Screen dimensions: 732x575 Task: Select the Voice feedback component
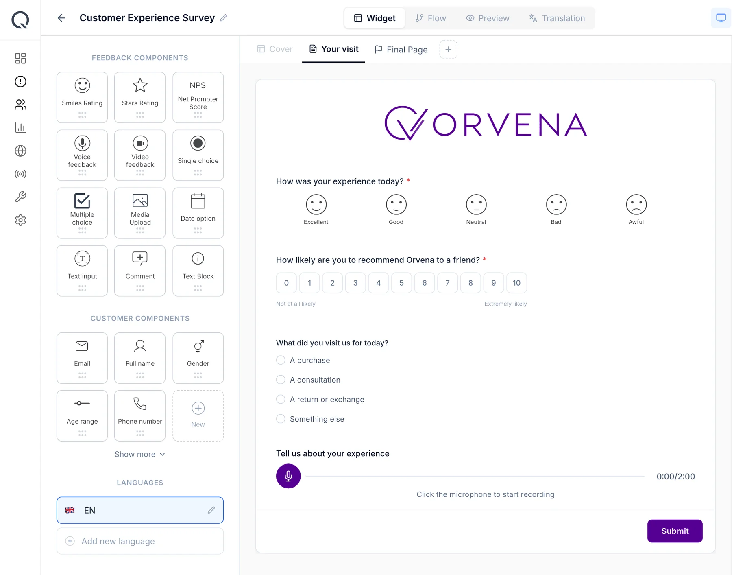click(82, 155)
